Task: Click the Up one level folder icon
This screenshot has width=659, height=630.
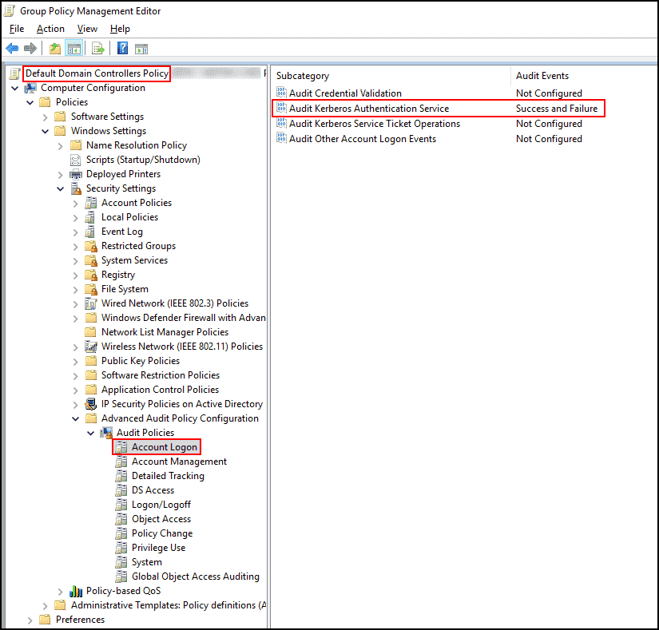Action: [x=55, y=49]
